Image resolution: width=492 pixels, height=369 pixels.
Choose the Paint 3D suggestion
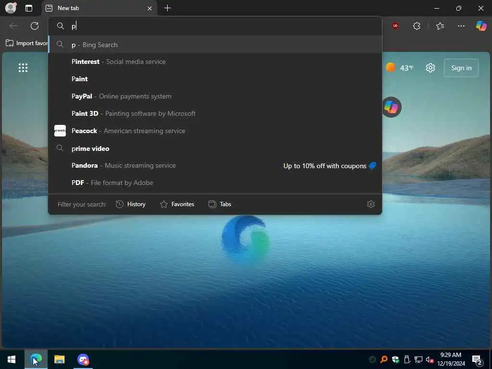(215, 113)
